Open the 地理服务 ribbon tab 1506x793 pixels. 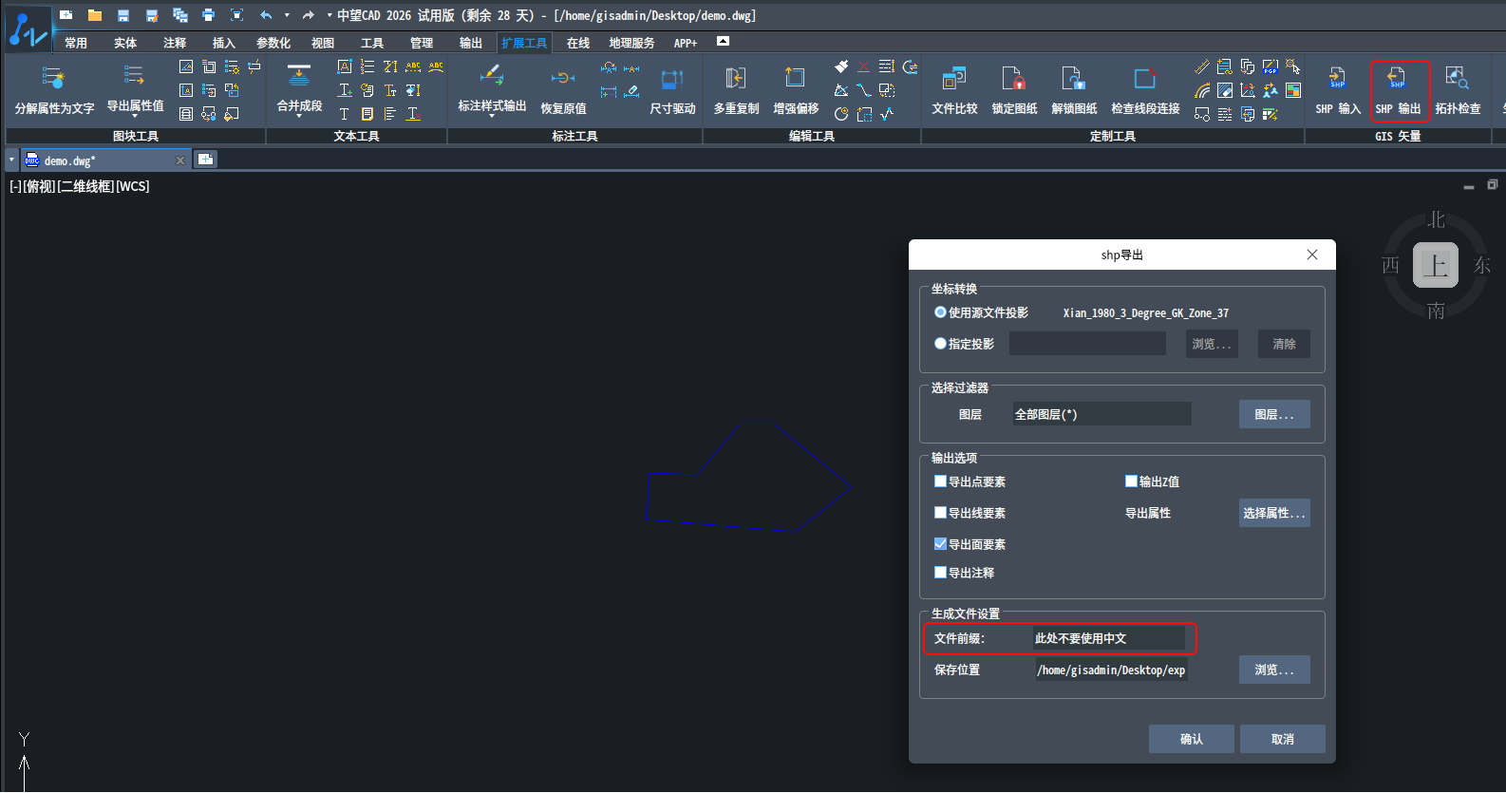point(631,43)
